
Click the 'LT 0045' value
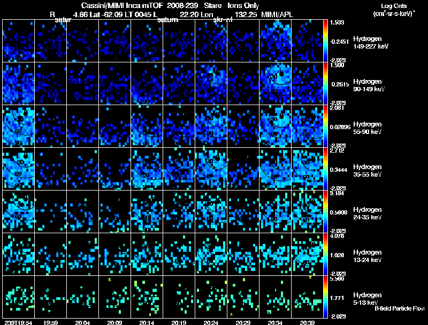[138, 14]
